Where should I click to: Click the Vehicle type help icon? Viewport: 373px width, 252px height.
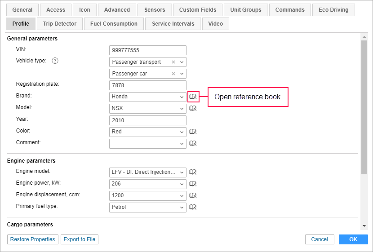point(55,61)
